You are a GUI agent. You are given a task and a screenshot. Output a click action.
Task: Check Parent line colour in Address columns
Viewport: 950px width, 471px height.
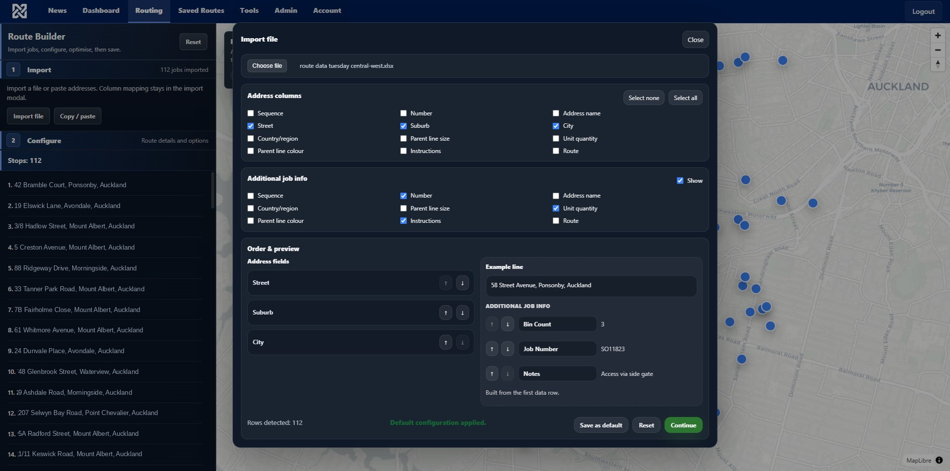pos(251,151)
